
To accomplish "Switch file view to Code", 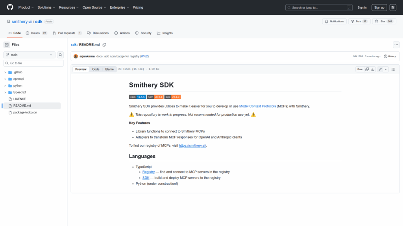I will [96, 69].
